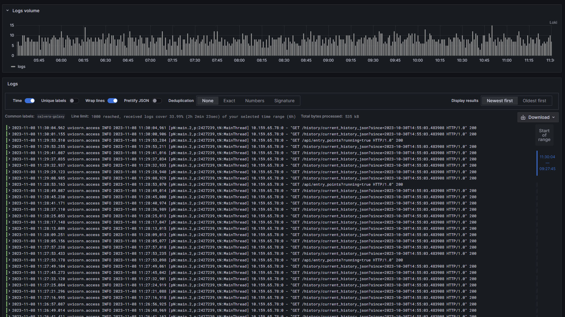Collapse the Logs volume panel chevron

click(x=7, y=11)
